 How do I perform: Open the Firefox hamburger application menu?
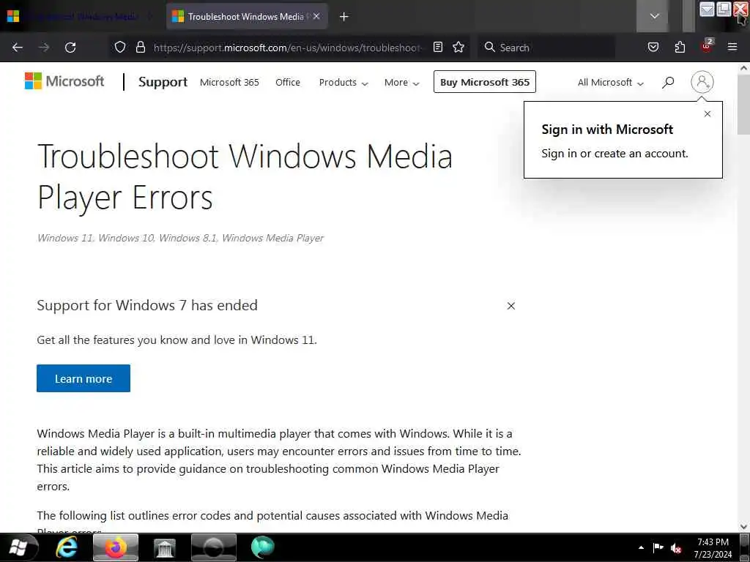(x=732, y=48)
